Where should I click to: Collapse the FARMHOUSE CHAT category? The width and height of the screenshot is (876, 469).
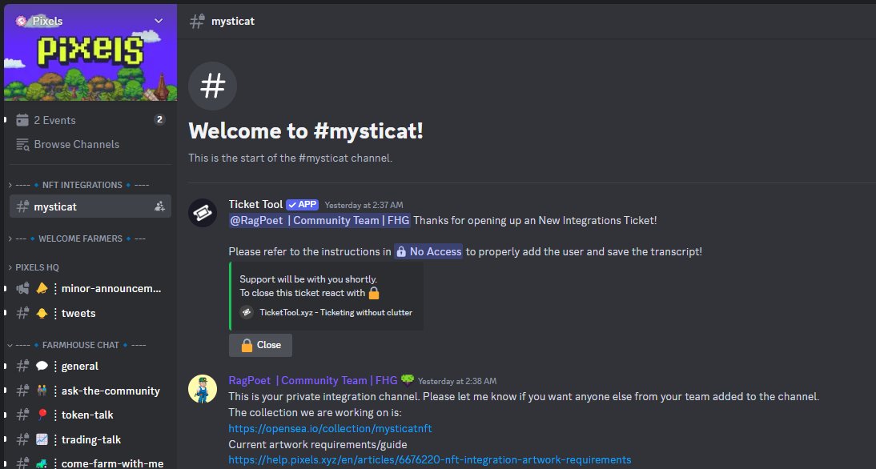[x=77, y=345]
